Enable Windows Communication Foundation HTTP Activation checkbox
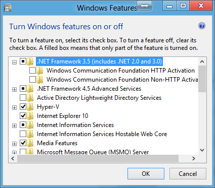 pos(32,71)
